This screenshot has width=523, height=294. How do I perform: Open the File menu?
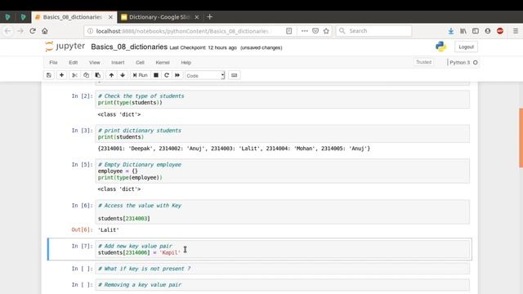[x=53, y=62]
